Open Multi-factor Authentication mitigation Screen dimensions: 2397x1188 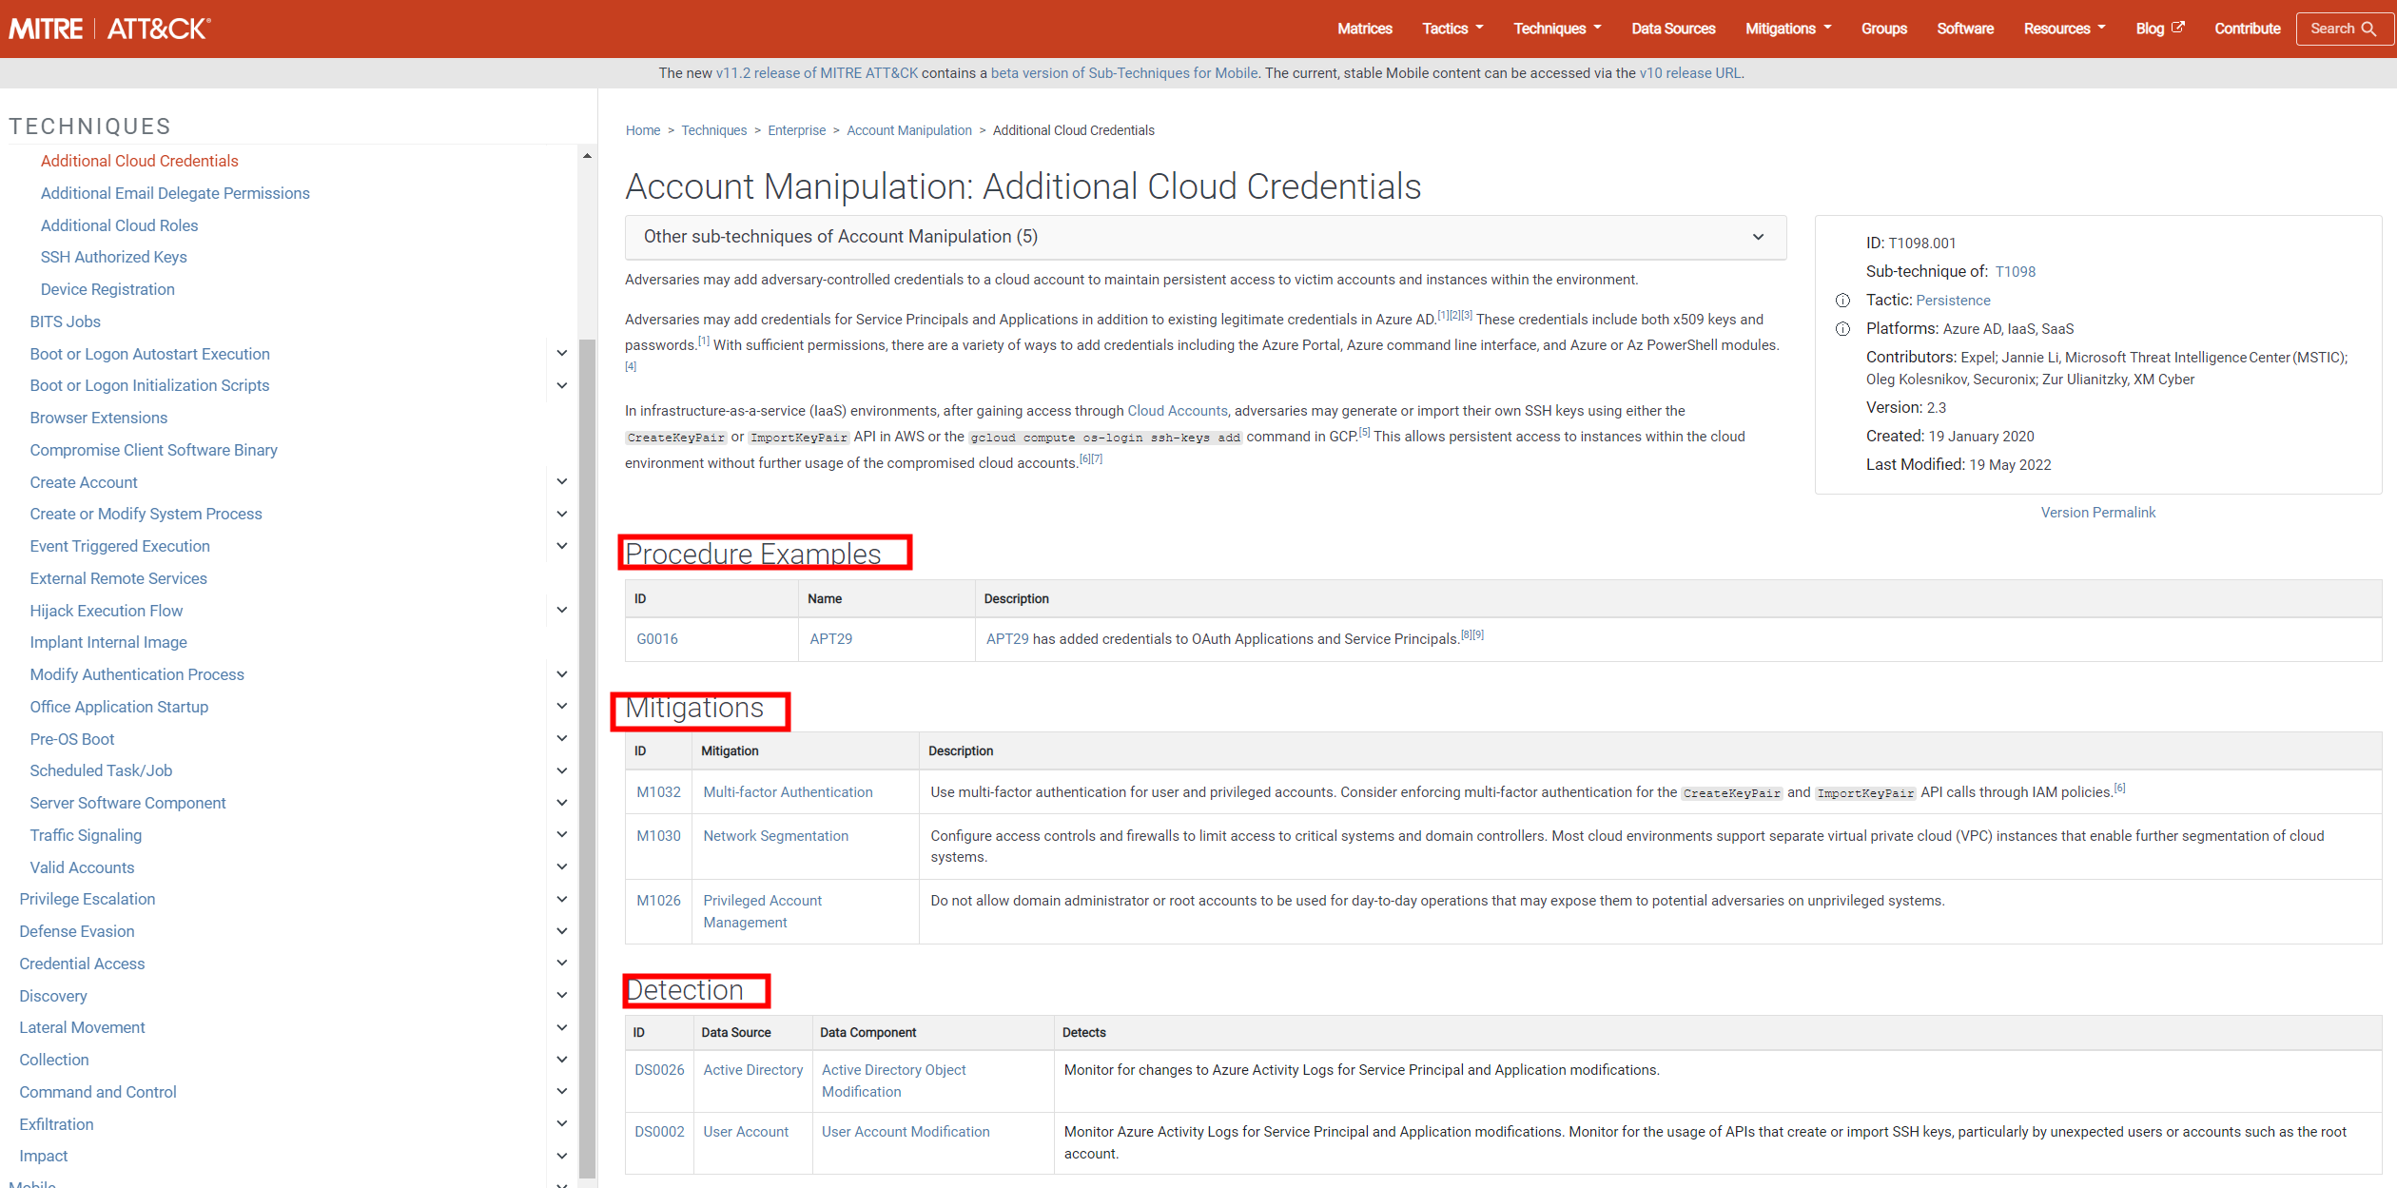tap(788, 792)
